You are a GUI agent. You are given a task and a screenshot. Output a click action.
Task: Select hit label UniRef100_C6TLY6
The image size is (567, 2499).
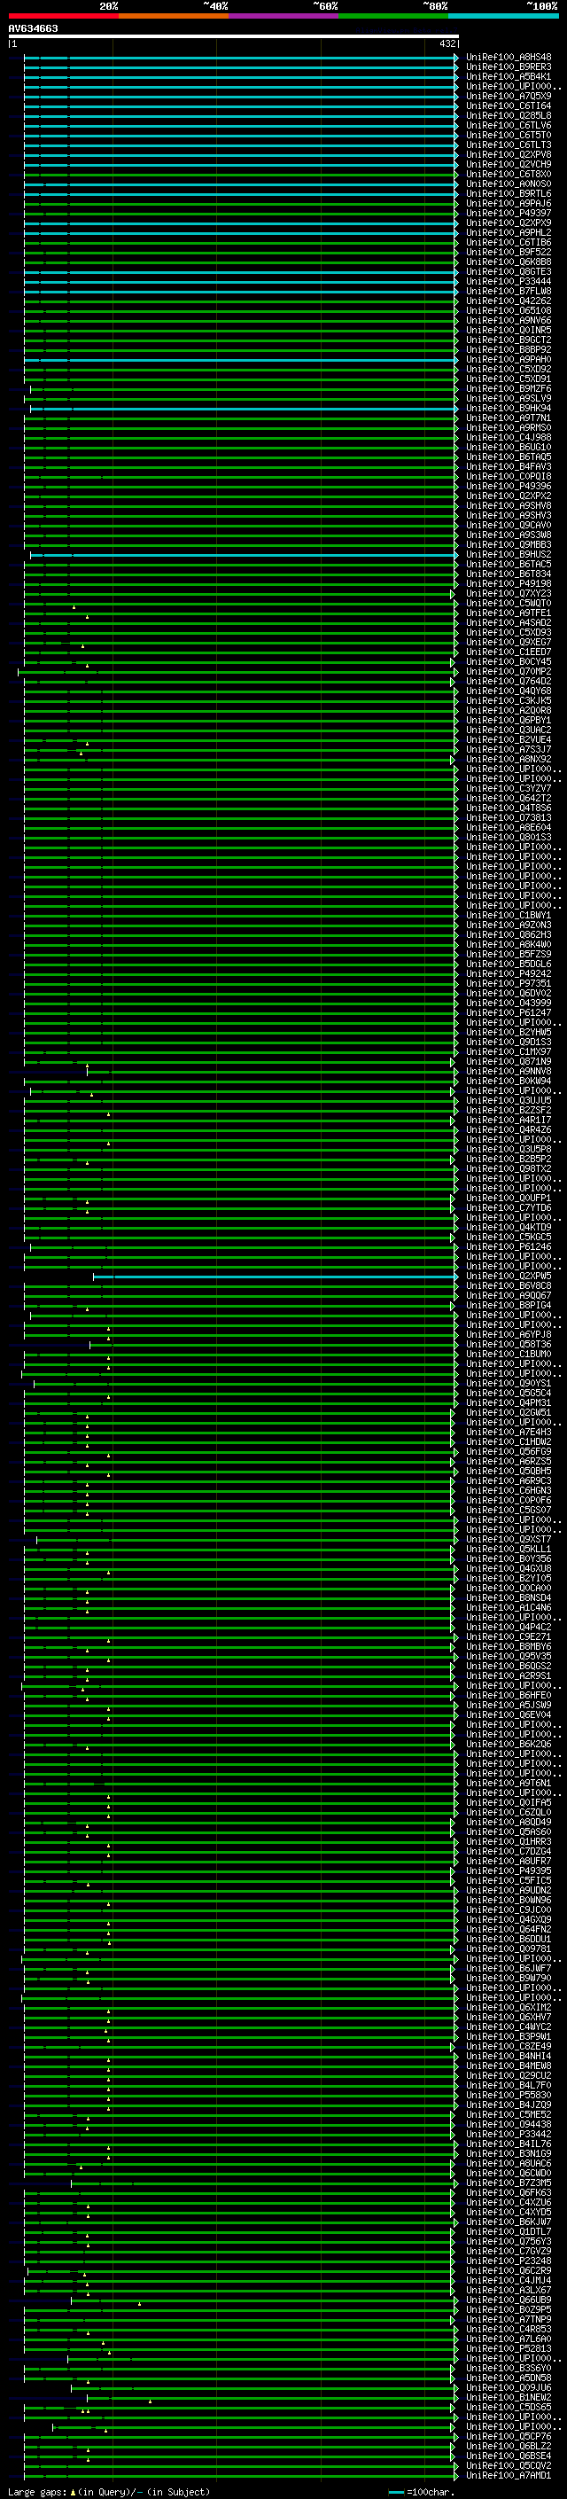[509, 125]
